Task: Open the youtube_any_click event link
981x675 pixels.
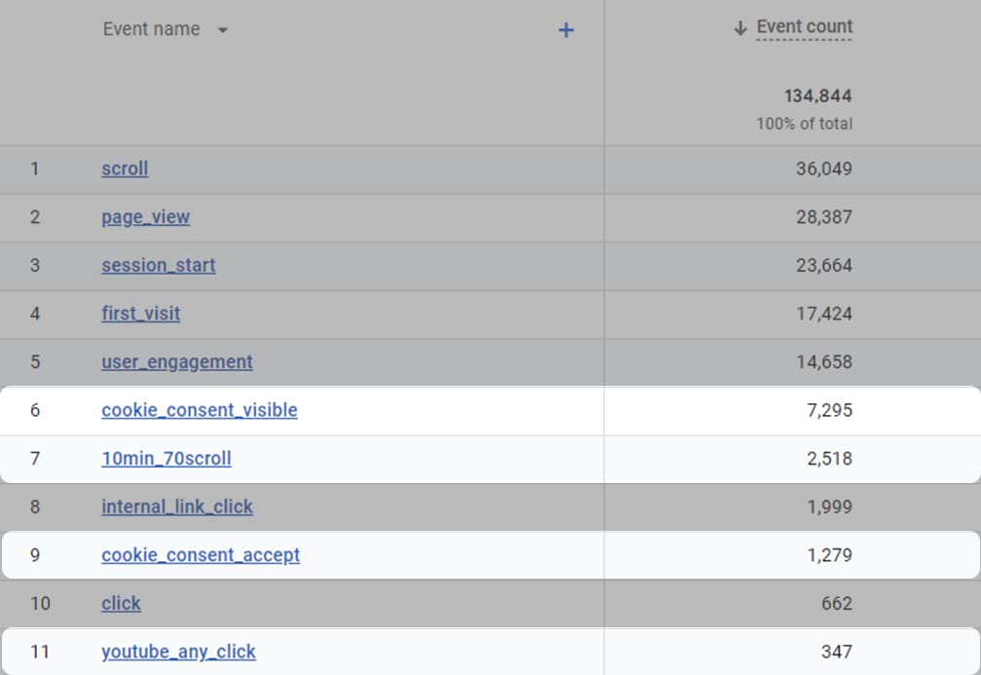Action: (x=178, y=652)
